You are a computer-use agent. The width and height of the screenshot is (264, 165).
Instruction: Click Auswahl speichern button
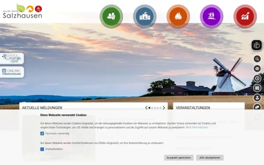click(179, 158)
